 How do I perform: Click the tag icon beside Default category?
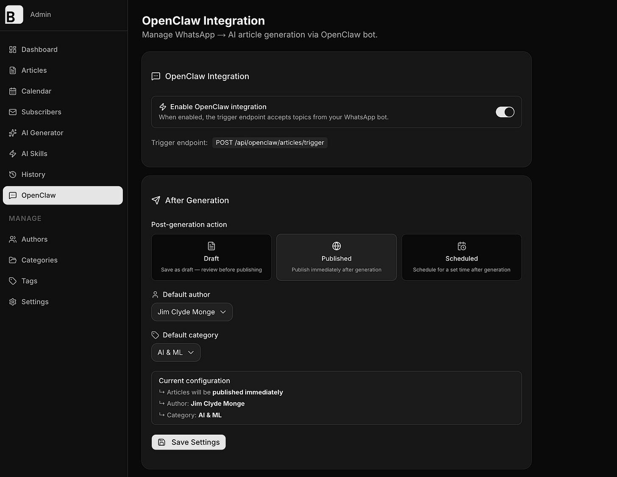tap(155, 335)
